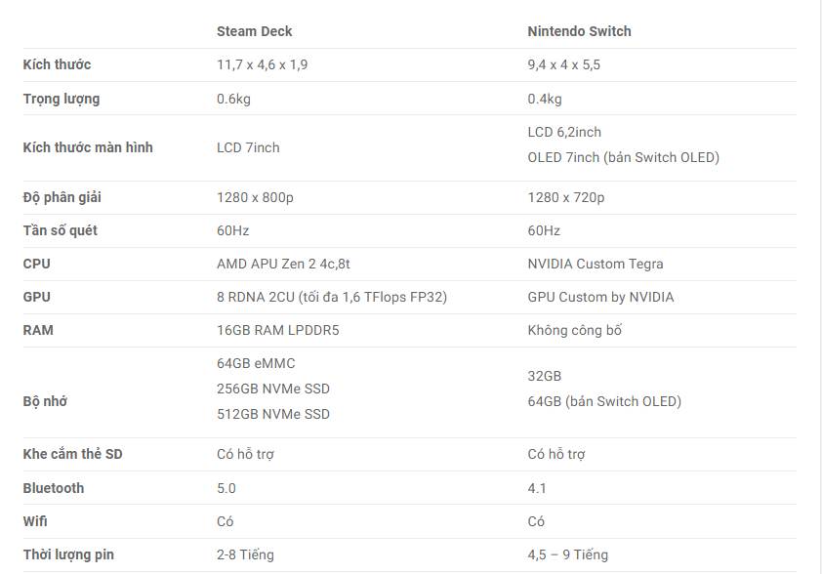822x574 pixels.
Task: Select the OLED 7inch (bản Switch OLED) text
Action: [623, 157]
